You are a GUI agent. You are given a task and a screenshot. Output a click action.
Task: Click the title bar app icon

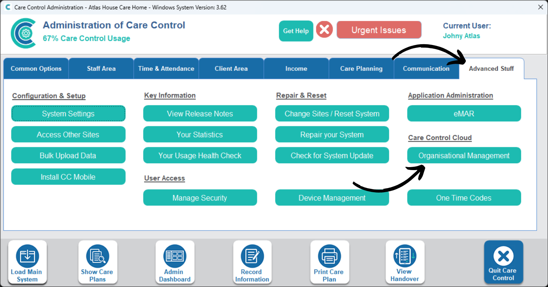click(x=8, y=7)
